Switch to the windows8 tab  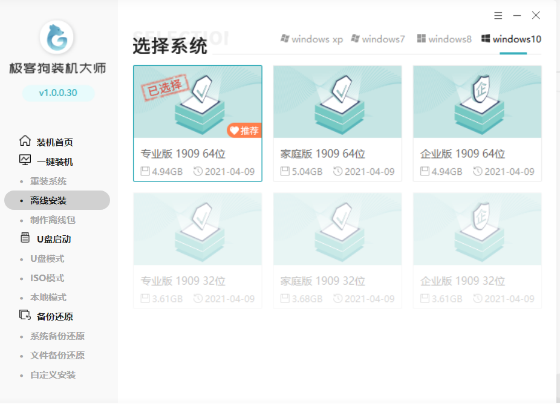click(x=444, y=39)
